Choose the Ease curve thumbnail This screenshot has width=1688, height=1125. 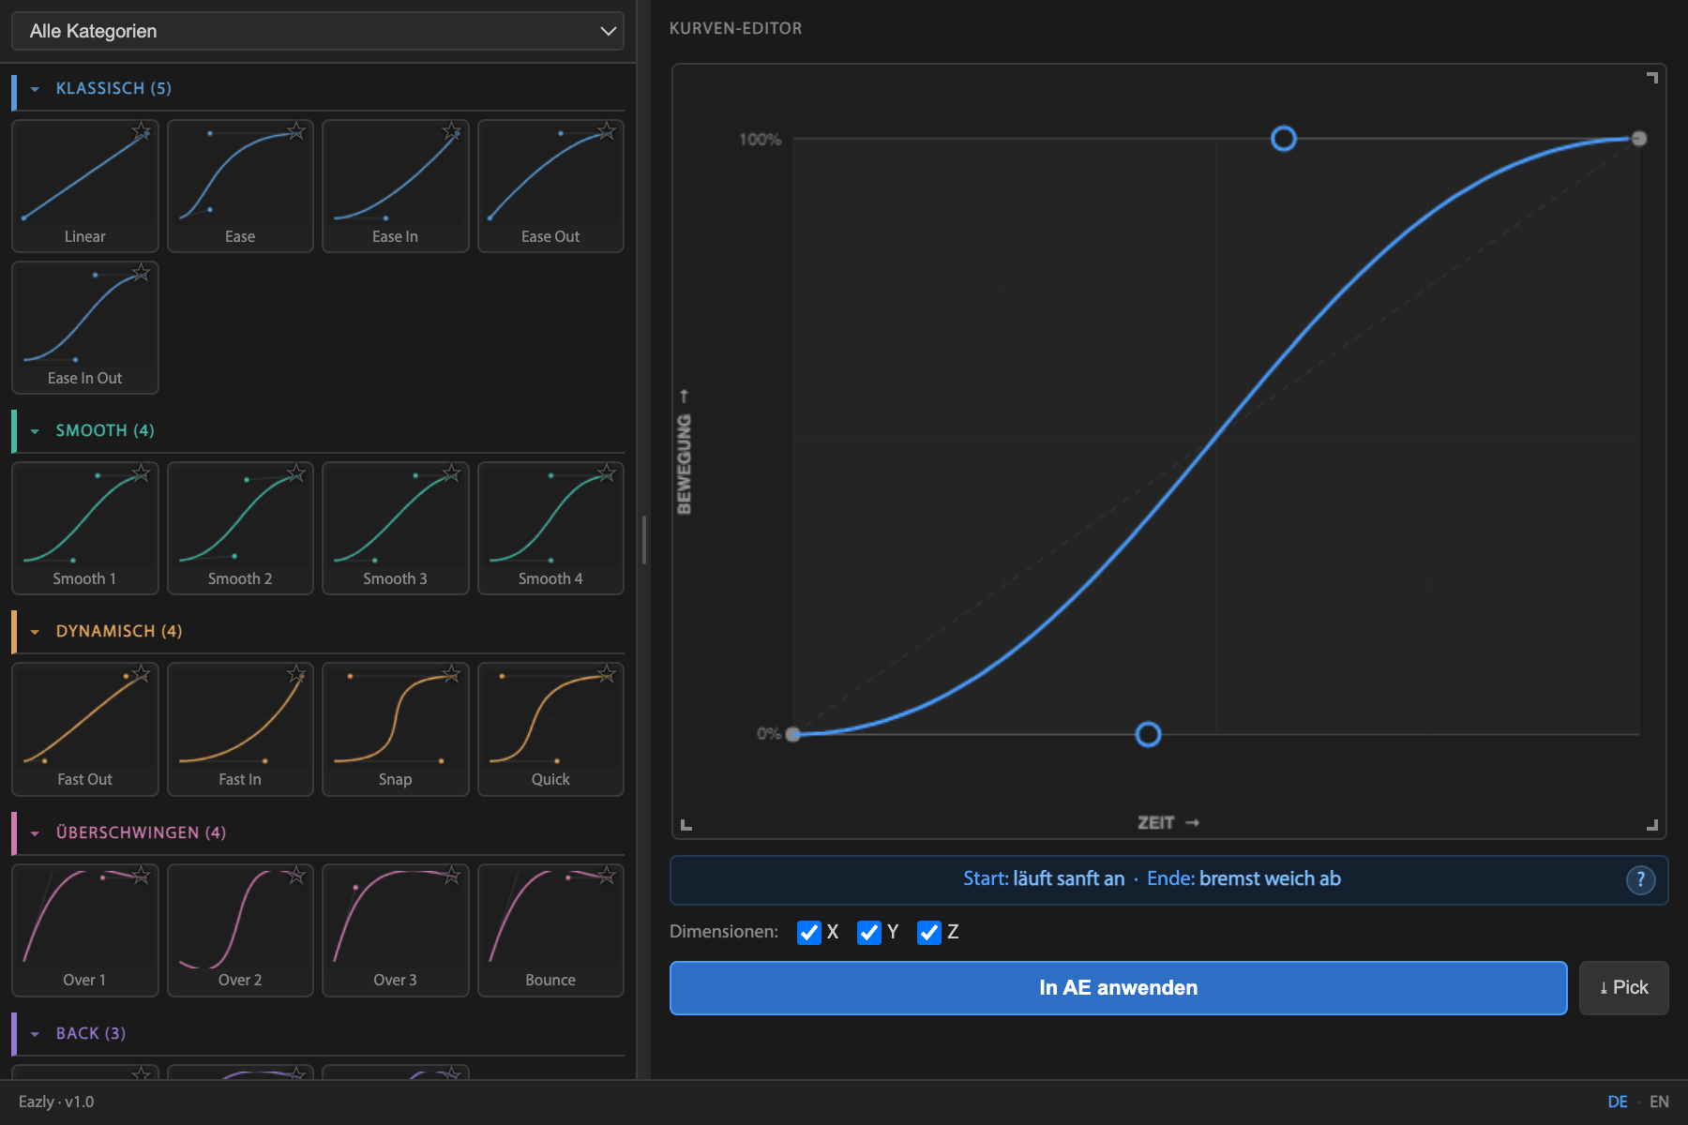point(240,186)
